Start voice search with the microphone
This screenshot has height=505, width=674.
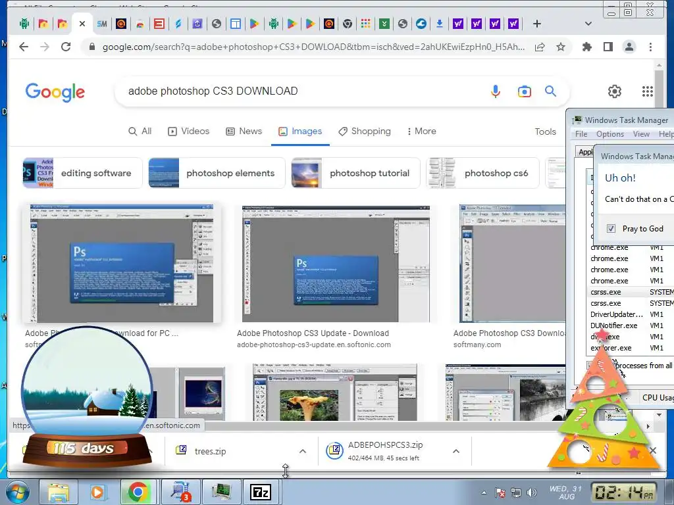[x=496, y=91]
